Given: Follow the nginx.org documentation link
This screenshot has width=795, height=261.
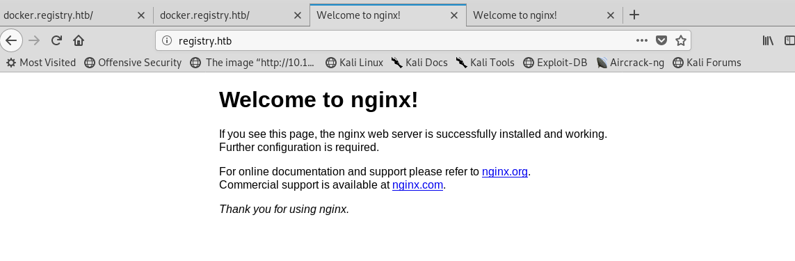Looking at the screenshot, I should (x=504, y=172).
